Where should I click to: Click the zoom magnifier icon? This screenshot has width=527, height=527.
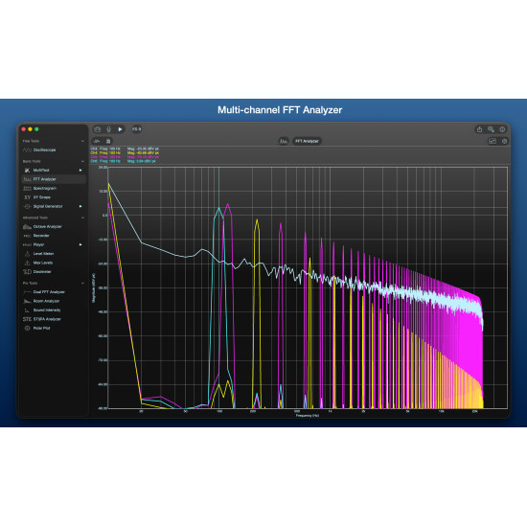point(491,129)
